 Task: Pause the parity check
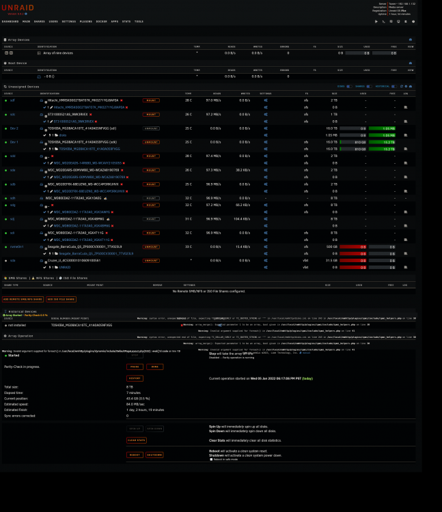(x=135, y=367)
